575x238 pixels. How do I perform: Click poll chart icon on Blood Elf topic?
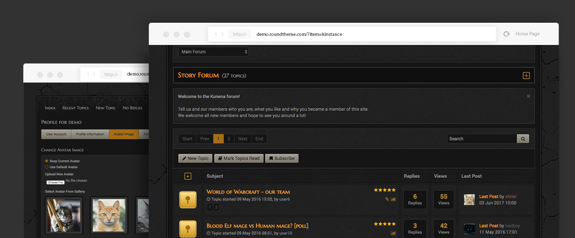[x=393, y=233]
